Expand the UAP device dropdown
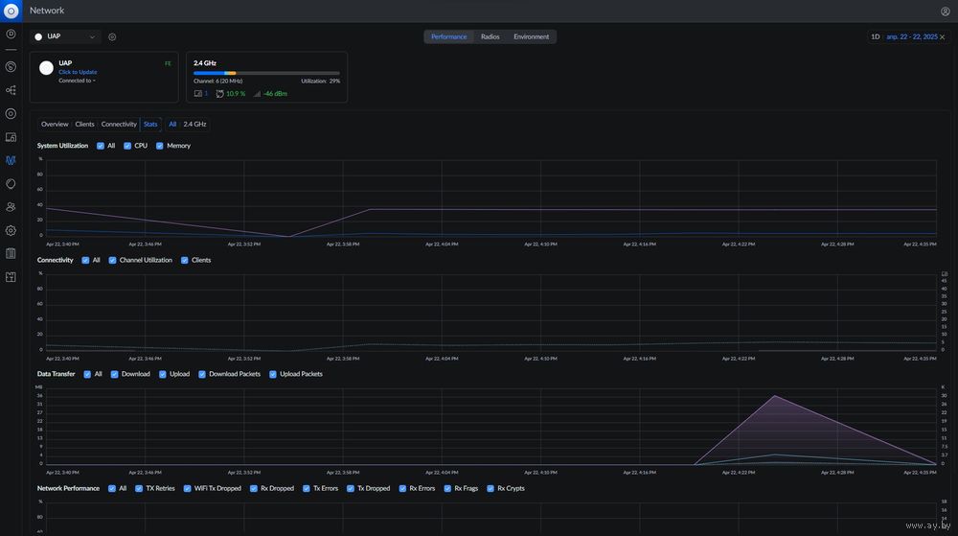Viewport: 958px width, 536px height. click(x=67, y=36)
